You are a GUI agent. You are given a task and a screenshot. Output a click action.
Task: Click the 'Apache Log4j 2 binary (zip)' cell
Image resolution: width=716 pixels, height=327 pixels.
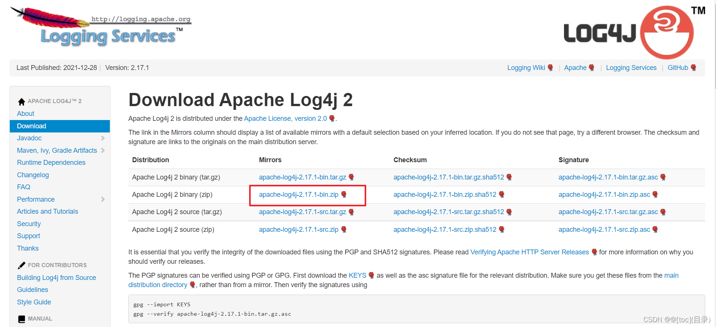[x=172, y=195]
